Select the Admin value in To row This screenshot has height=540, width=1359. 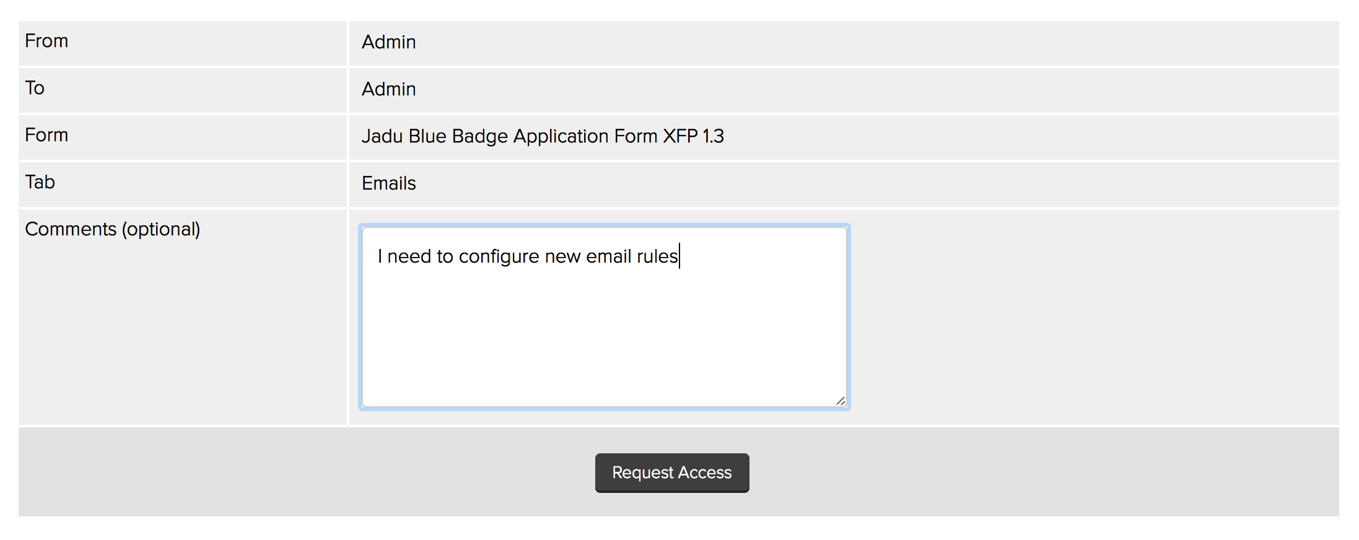[388, 89]
